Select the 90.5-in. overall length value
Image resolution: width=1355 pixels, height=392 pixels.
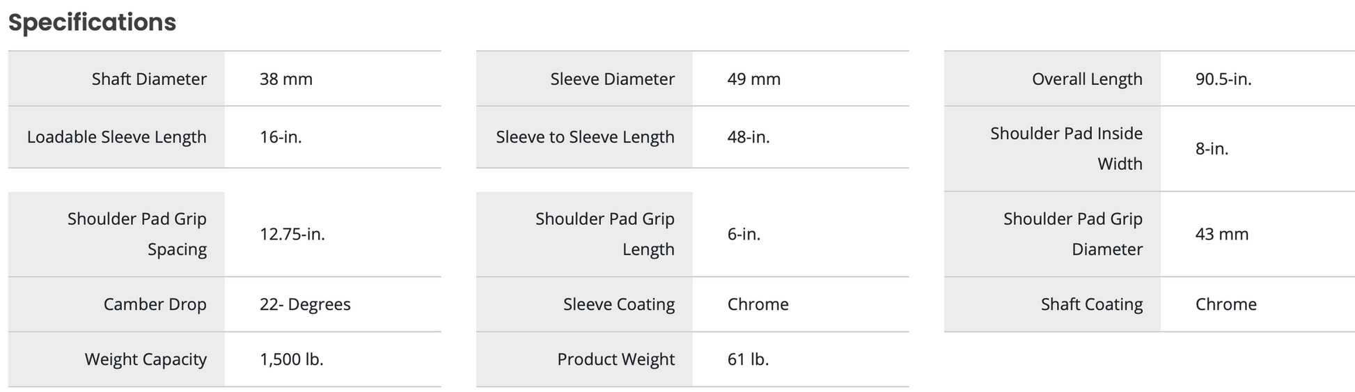coord(1223,79)
